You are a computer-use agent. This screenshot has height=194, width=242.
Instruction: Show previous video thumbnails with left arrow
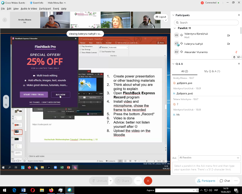[5, 20]
